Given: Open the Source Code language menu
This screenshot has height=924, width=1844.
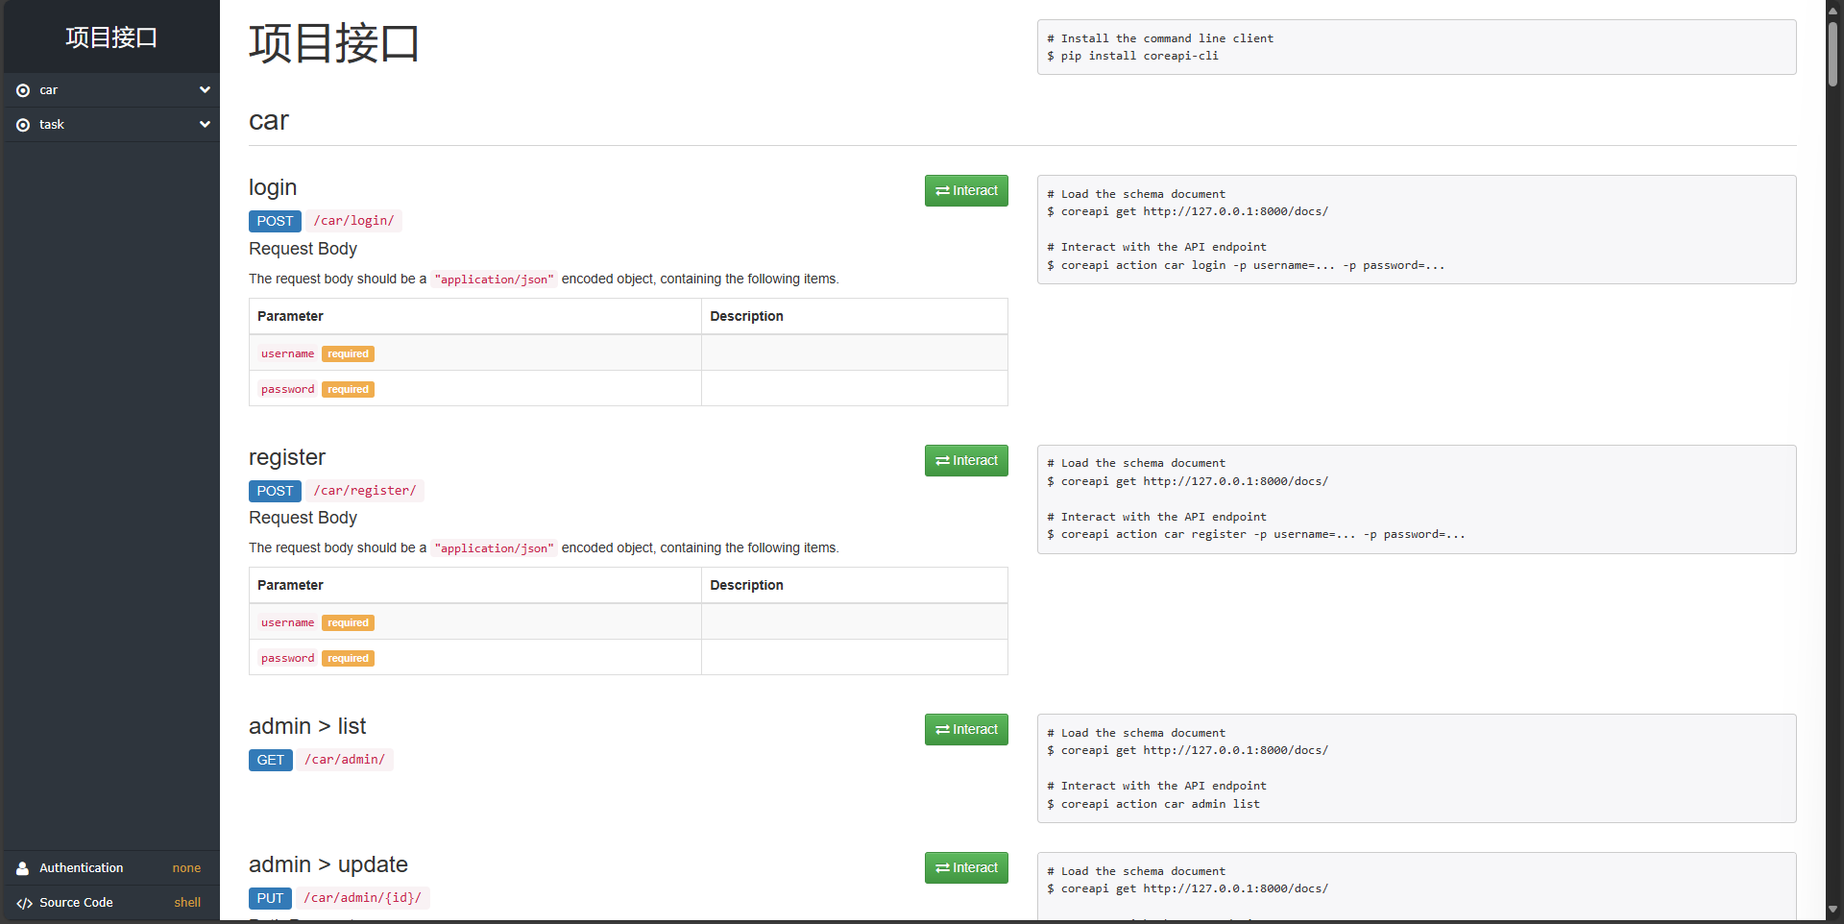Looking at the screenshot, I should click(x=111, y=903).
